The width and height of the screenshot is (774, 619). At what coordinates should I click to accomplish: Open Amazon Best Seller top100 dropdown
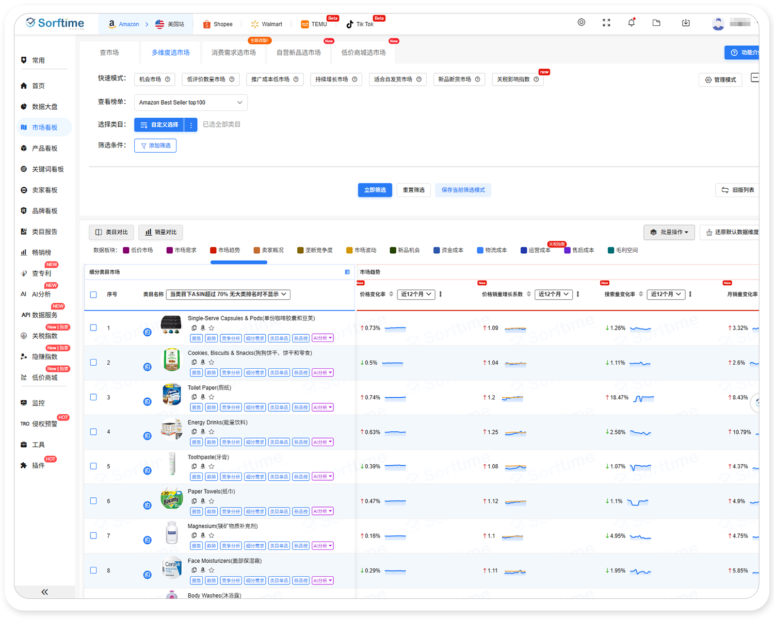[x=190, y=103]
